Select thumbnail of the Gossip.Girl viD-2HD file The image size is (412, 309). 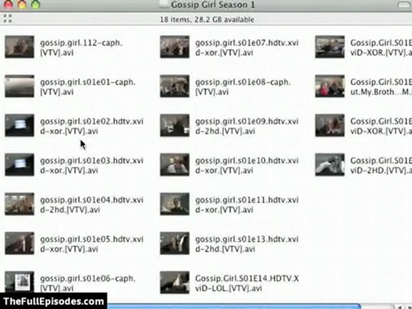330,165
